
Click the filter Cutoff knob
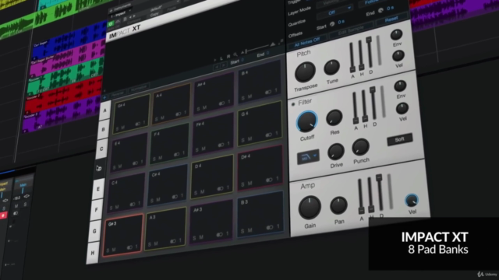[306, 121]
